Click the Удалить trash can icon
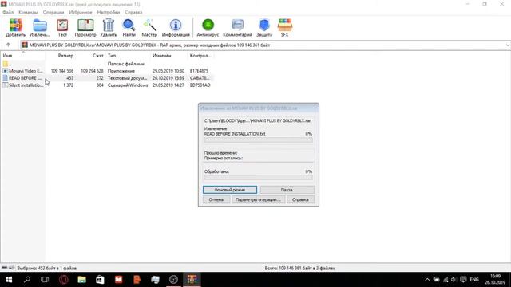Image resolution: width=511 pixels, height=287 pixels. click(109, 28)
